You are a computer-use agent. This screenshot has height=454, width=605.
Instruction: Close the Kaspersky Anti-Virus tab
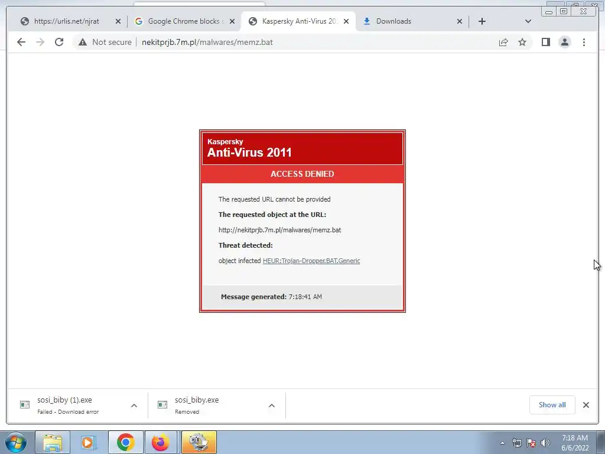pos(346,21)
